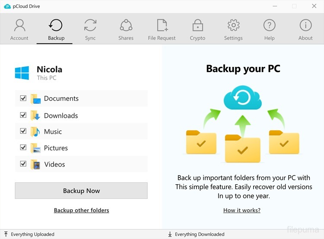
Task: Click the Help question mark icon
Action: pyautogui.click(x=269, y=25)
